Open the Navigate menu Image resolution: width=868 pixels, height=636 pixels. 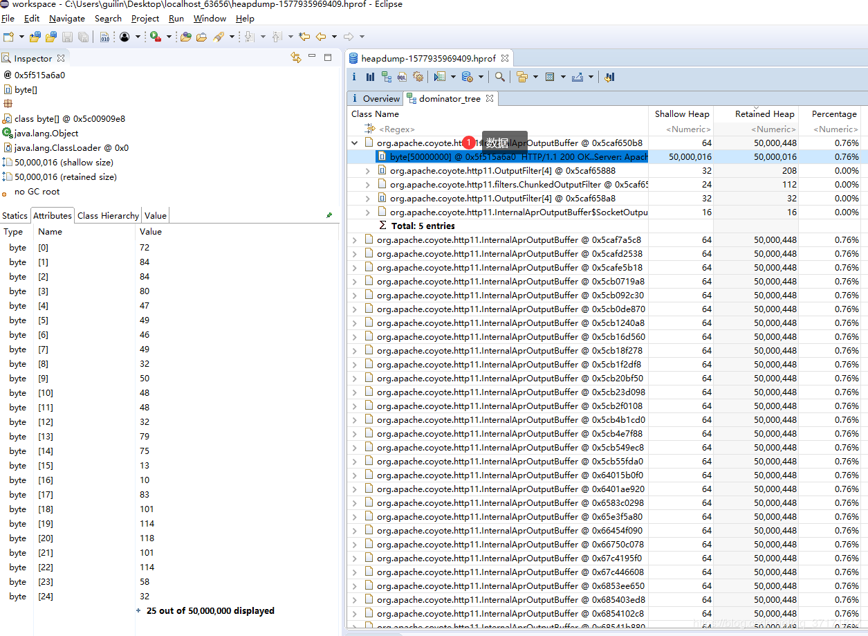tap(66, 19)
